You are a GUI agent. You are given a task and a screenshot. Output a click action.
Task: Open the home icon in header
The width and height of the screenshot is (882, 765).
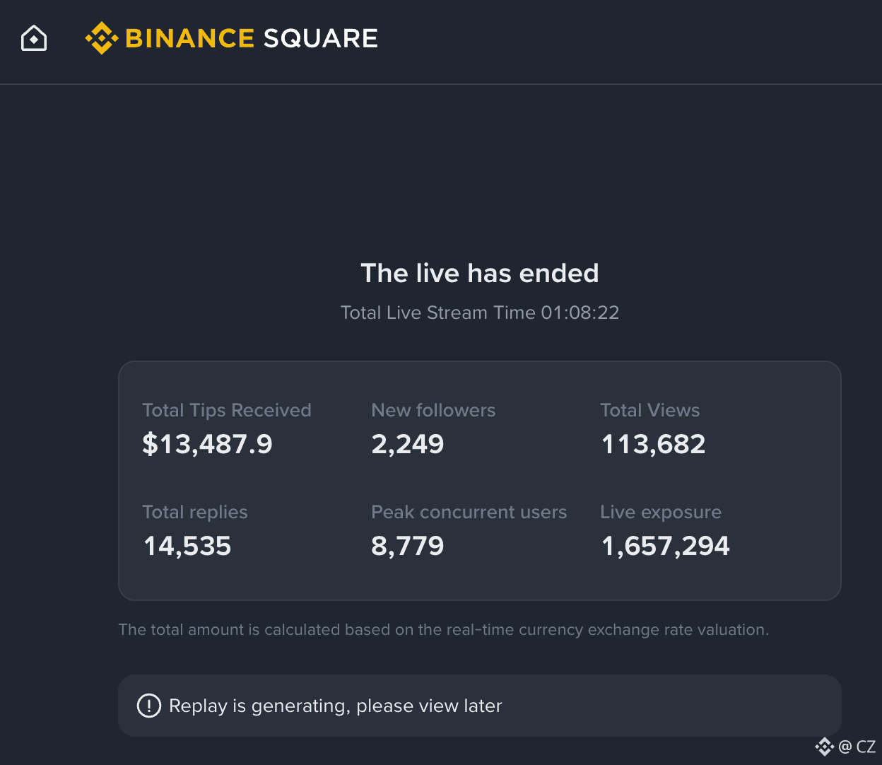tap(34, 38)
